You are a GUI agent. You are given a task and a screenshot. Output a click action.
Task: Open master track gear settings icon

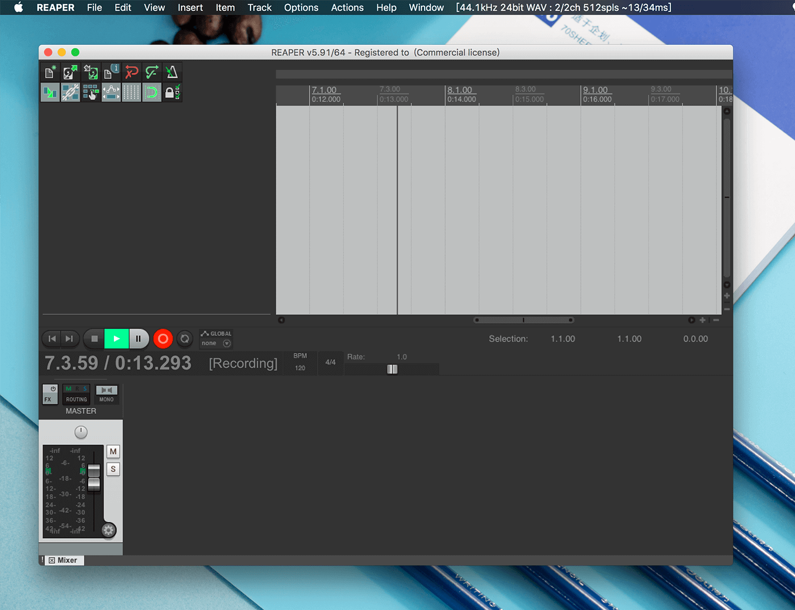pyautogui.click(x=109, y=530)
